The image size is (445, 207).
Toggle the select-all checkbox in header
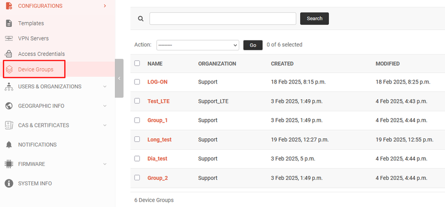click(x=137, y=63)
